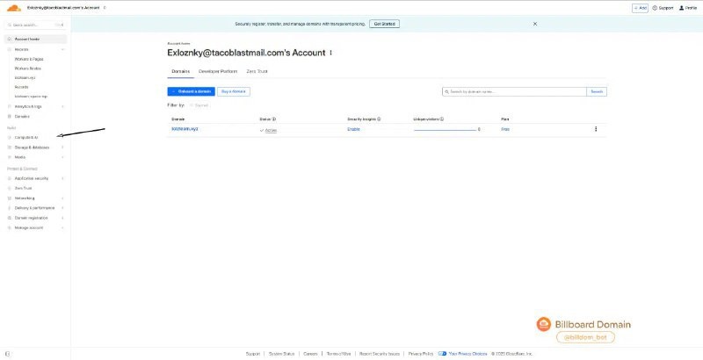Image resolution: width=703 pixels, height=360 pixels.
Task: Open System Status in the footer
Action: coord(281,354)
